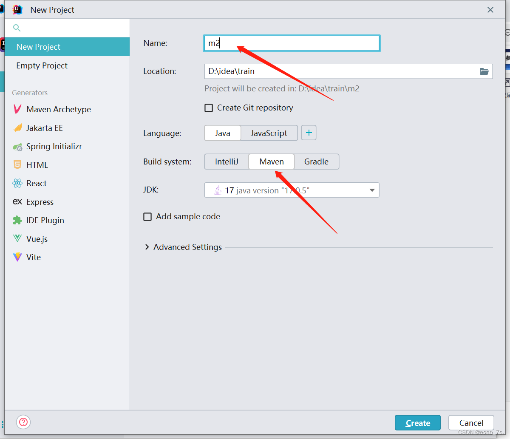This screenshot has width=510, height=439.
Task: Choose Gradle build system
Action: tap(317, 161)
